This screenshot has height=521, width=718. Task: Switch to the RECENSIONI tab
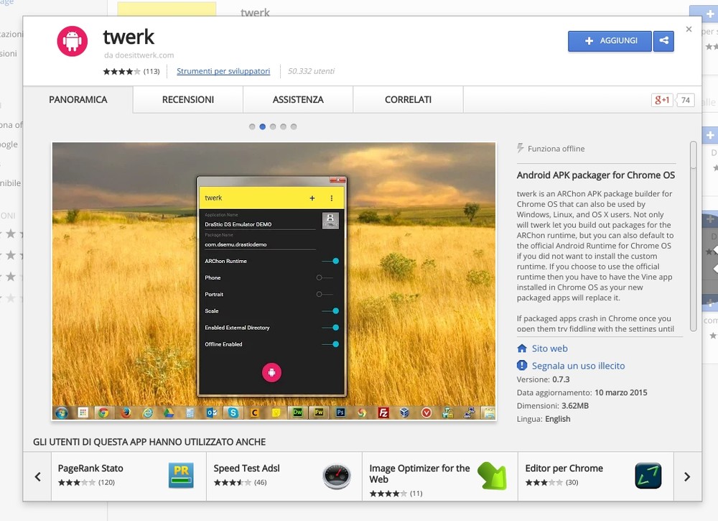point(187,99)
